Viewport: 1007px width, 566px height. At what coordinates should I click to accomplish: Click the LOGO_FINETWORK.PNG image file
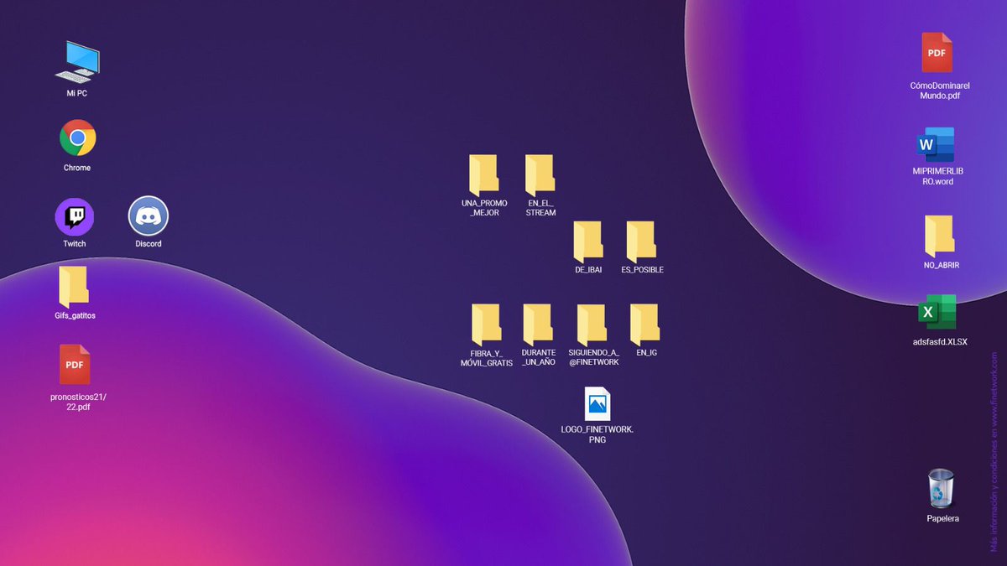point(597,403)
